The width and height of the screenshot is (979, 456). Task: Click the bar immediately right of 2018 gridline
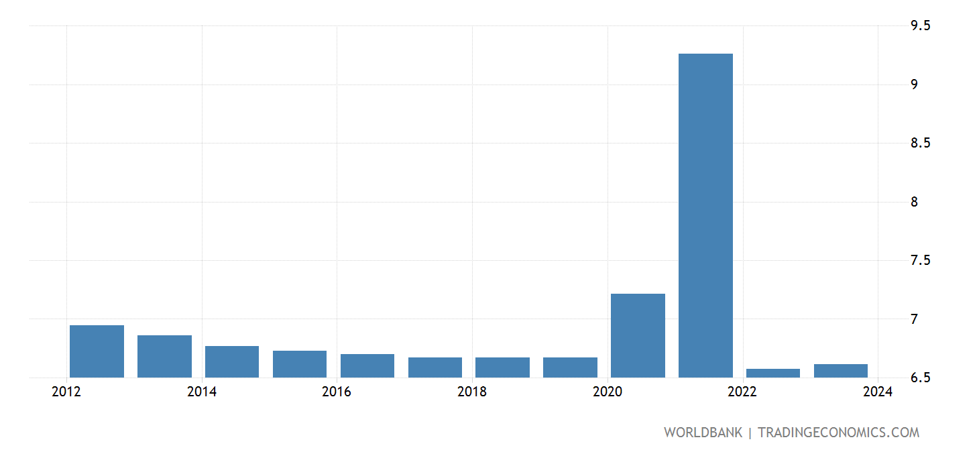click(x=502, y=367)
